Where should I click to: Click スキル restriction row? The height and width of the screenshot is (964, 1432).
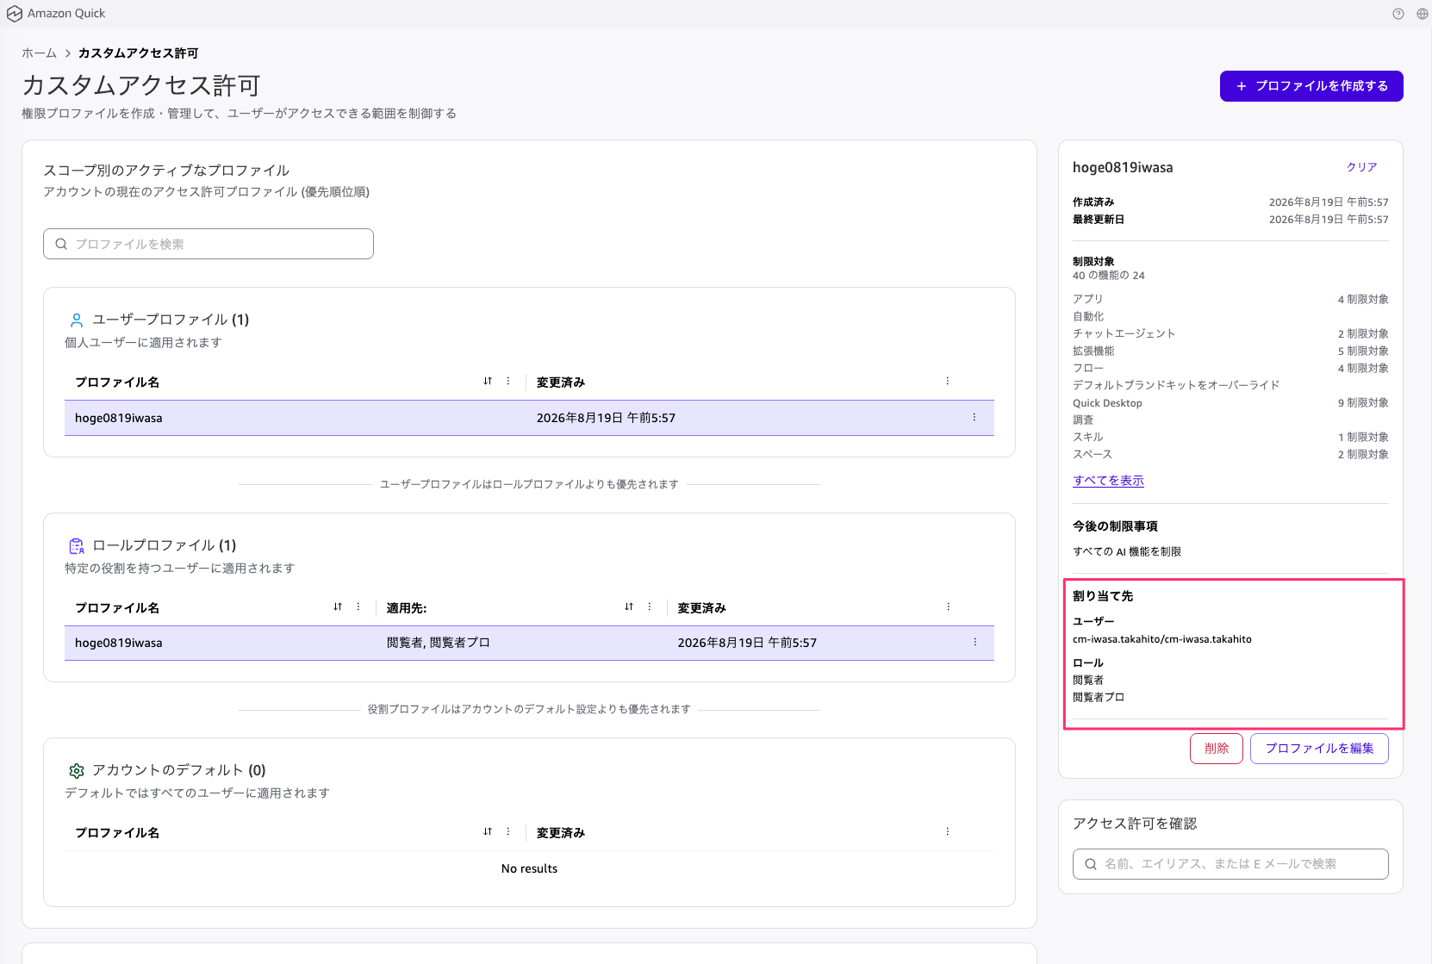(x=1230, y=437)
